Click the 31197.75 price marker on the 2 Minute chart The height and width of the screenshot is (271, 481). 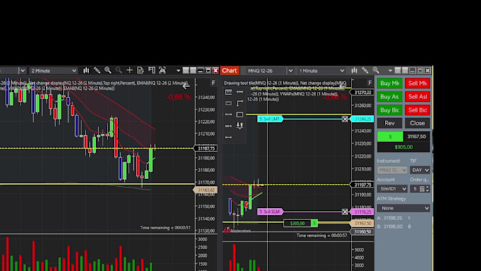point(206,149)
